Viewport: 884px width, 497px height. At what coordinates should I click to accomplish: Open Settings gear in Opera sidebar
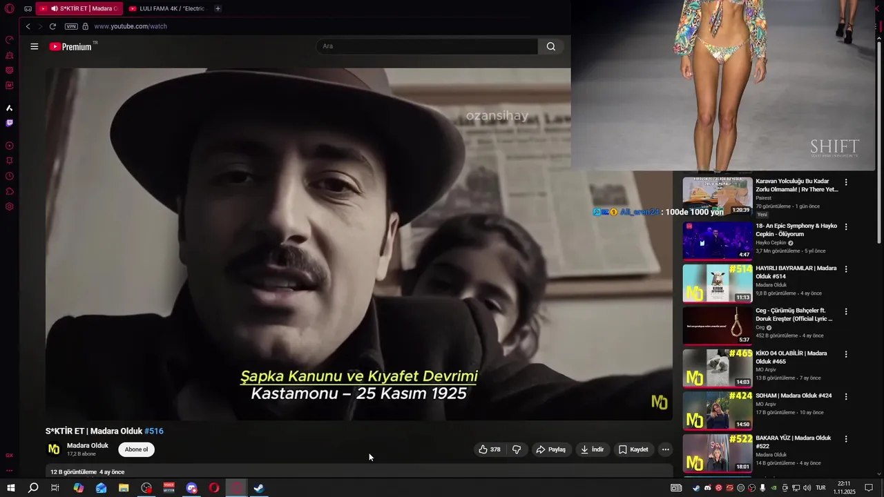tap(10, 206)
